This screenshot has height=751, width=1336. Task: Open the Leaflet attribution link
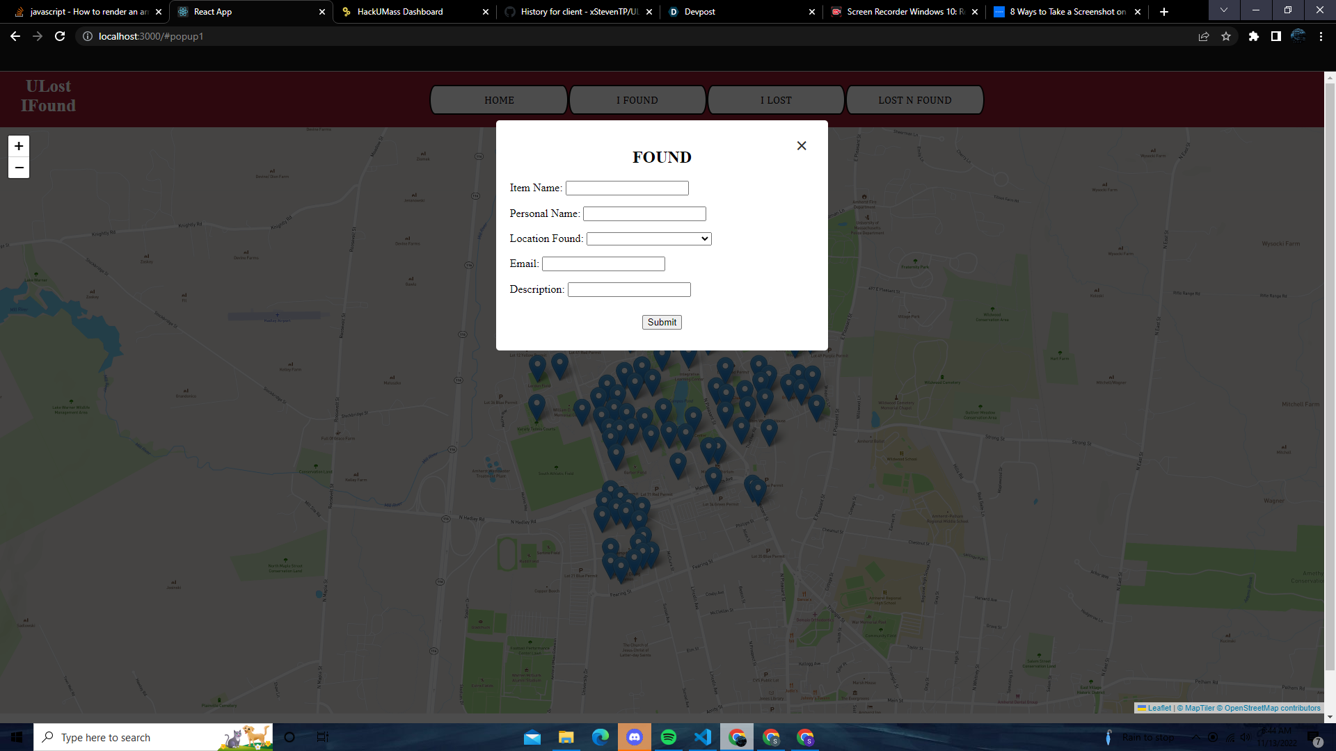pos(1159,708)
